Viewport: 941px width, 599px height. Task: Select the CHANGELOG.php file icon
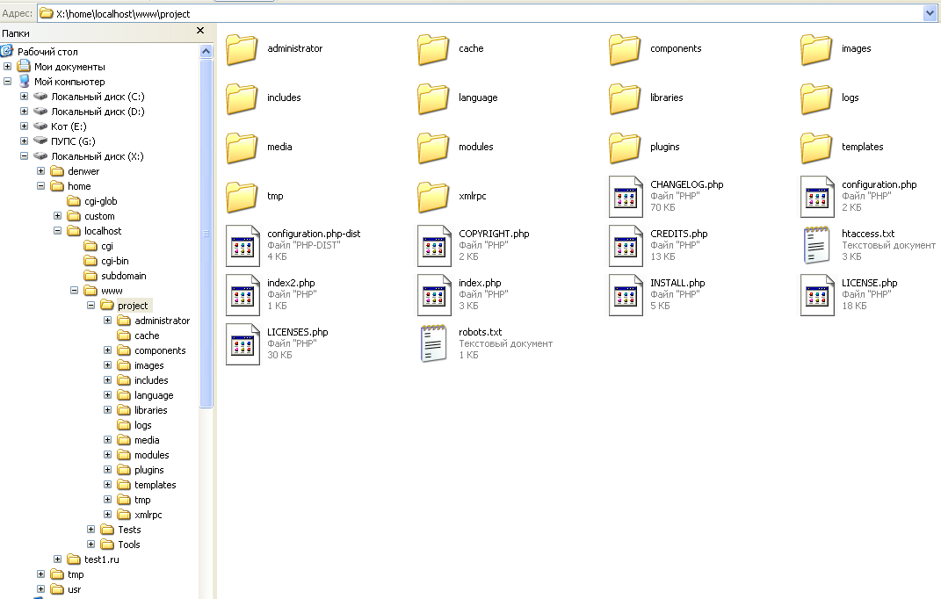click(626, 196)
